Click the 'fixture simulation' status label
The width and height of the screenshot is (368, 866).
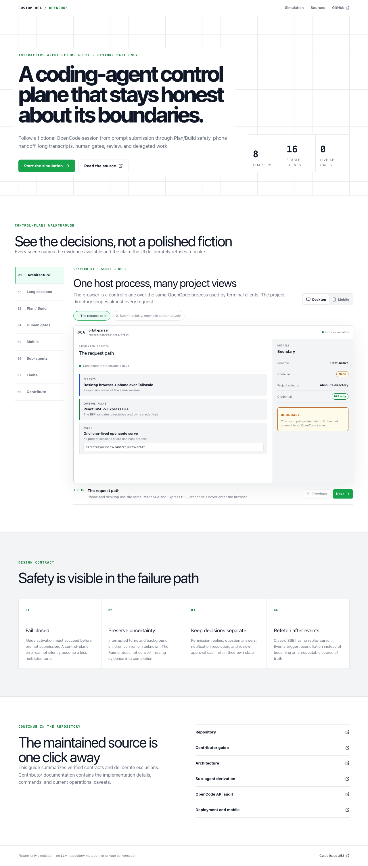point(336,332)
